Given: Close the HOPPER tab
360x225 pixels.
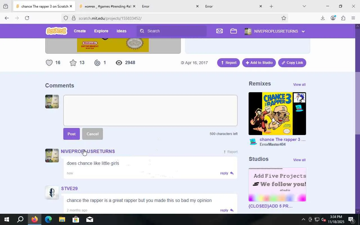Looking at the screenshot, I should point(134,6).
